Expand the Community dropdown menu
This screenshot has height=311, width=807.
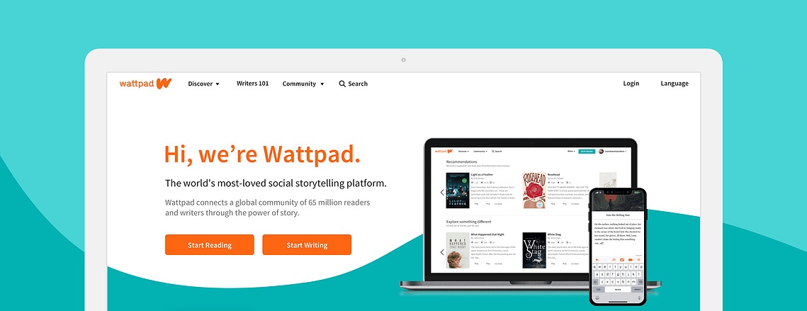coord(303,84)
